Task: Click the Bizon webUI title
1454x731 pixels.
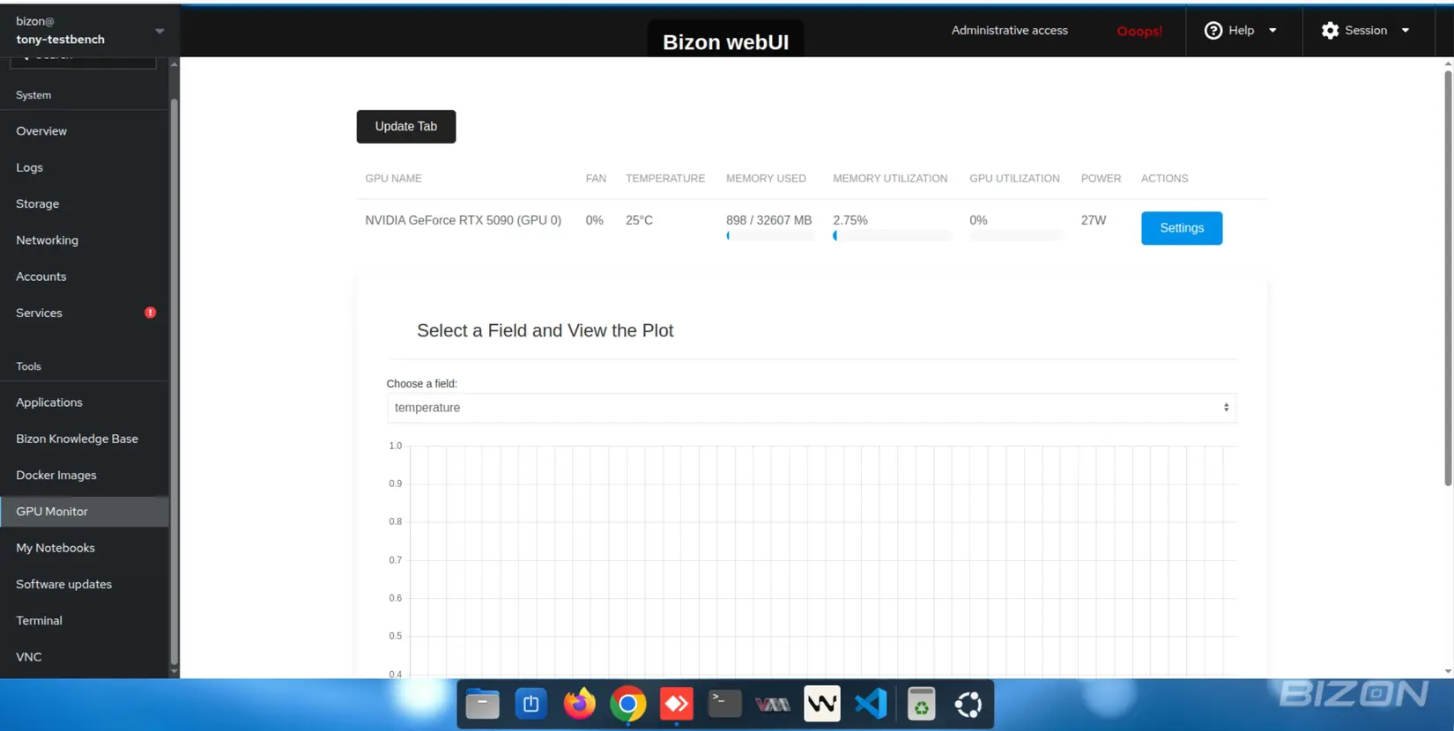Action: pyautogui.click(x=725, y=41)
